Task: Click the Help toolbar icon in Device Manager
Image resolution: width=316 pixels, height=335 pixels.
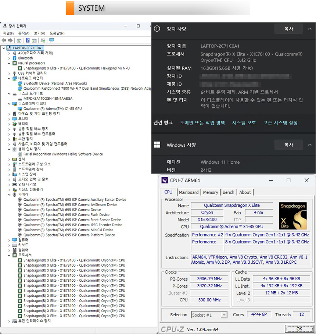Action: point(28,40)
